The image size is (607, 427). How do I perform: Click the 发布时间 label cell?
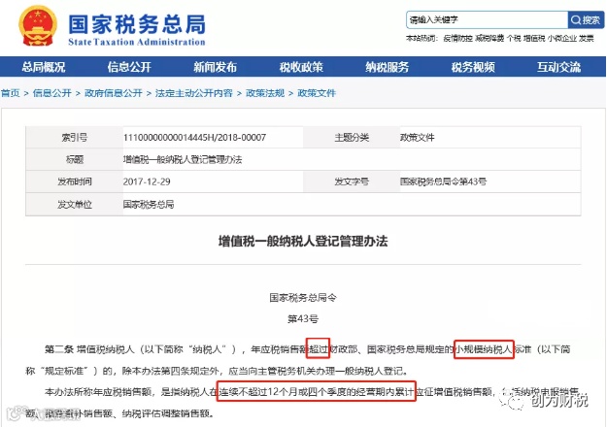75,181
